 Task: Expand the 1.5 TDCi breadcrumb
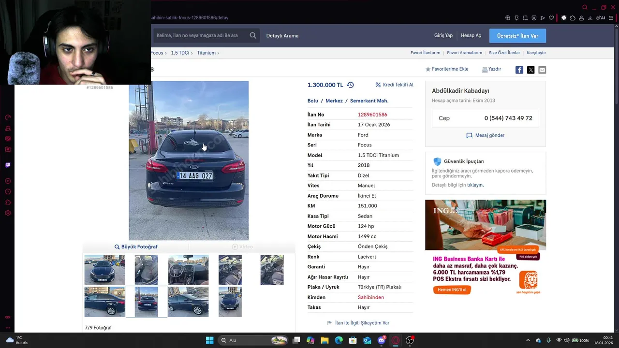pos(180,53)
